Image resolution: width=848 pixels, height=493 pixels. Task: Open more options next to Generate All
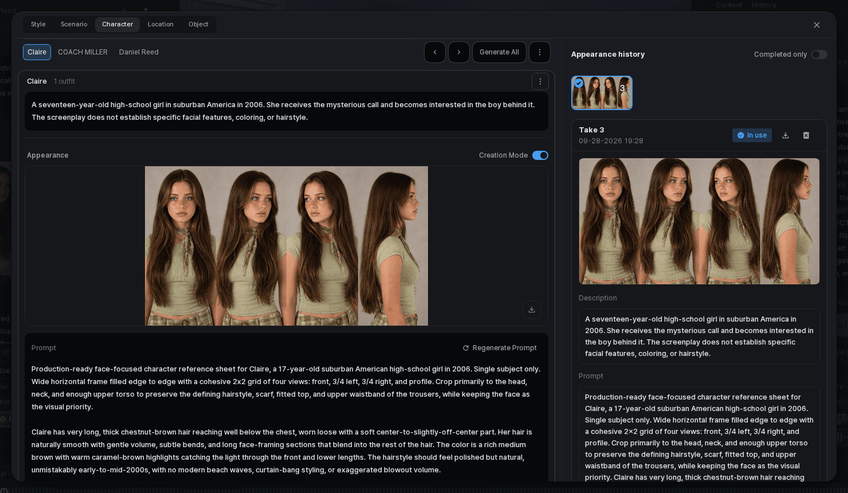(540, 52)
